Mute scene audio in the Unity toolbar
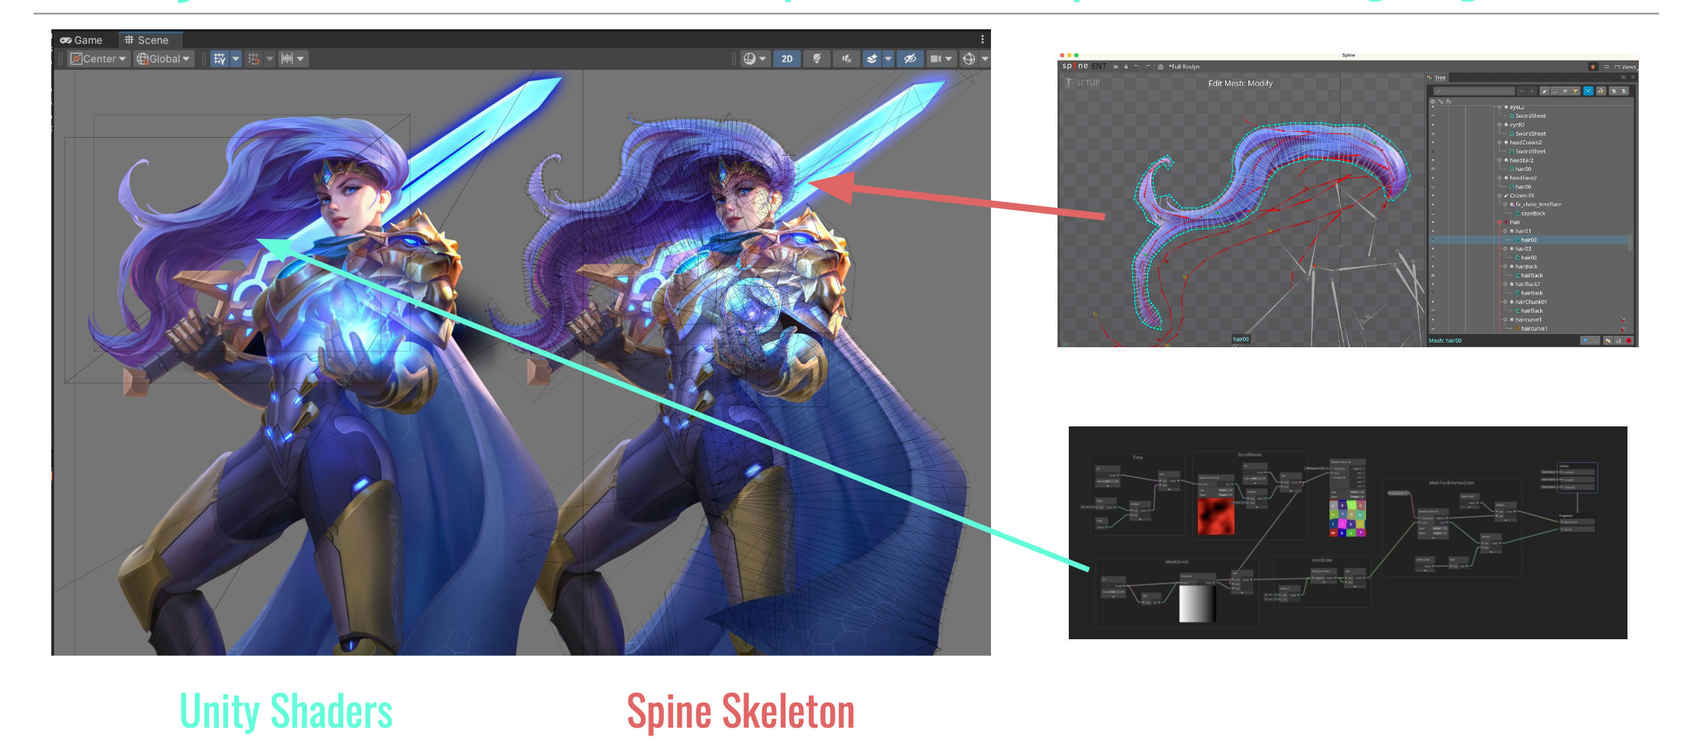The image size is (1688, 745). point(846,59)
